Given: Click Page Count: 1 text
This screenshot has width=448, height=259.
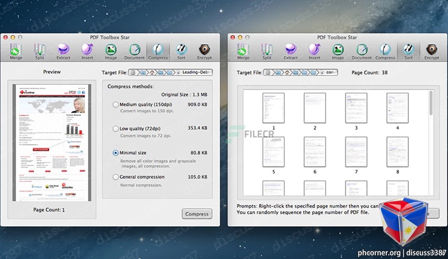Looking at the screenshot, I should [x=49, y=210].
